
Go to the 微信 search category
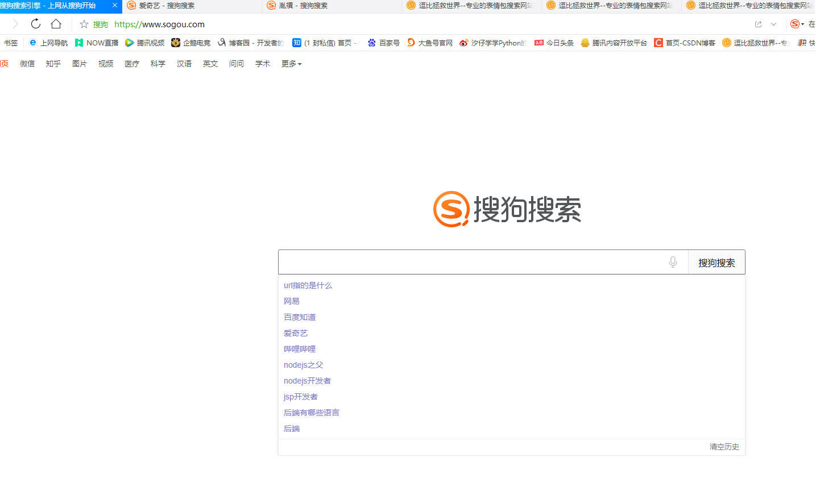coord(27,64)
